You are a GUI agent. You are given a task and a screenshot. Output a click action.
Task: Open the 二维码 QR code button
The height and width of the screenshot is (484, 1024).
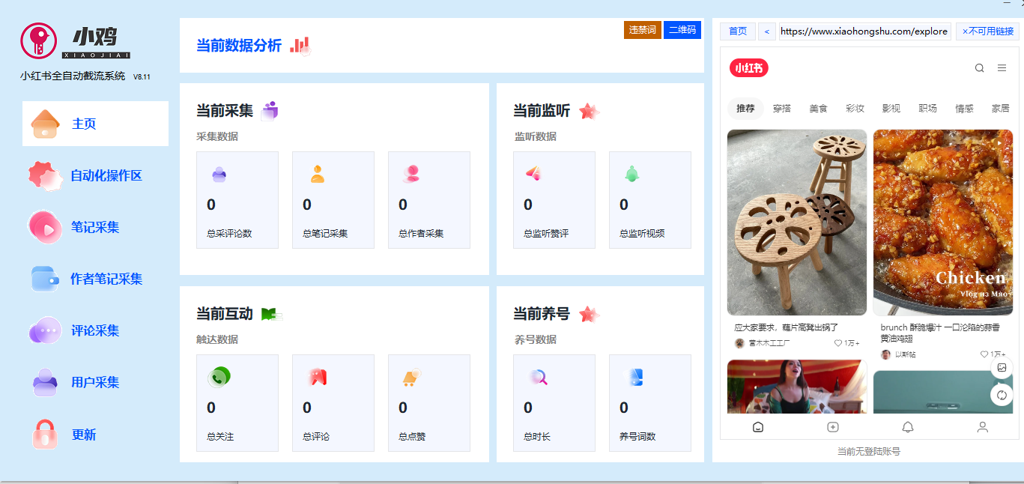click(682, 30)
